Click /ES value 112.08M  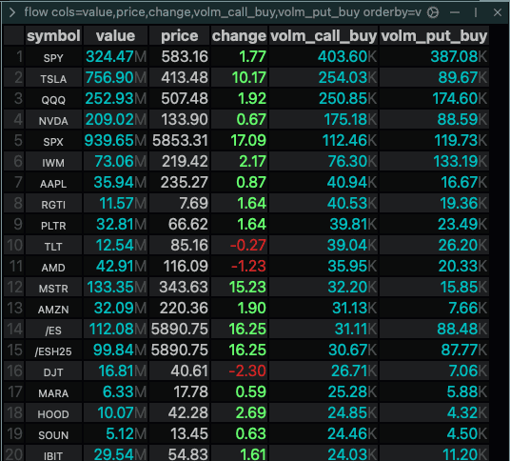[x=115, y=330]
